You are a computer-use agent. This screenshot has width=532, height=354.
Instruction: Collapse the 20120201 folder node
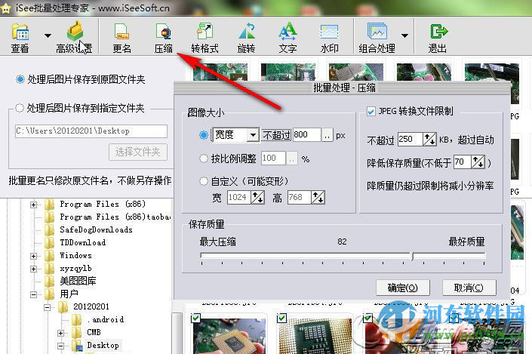coord(47,307)
